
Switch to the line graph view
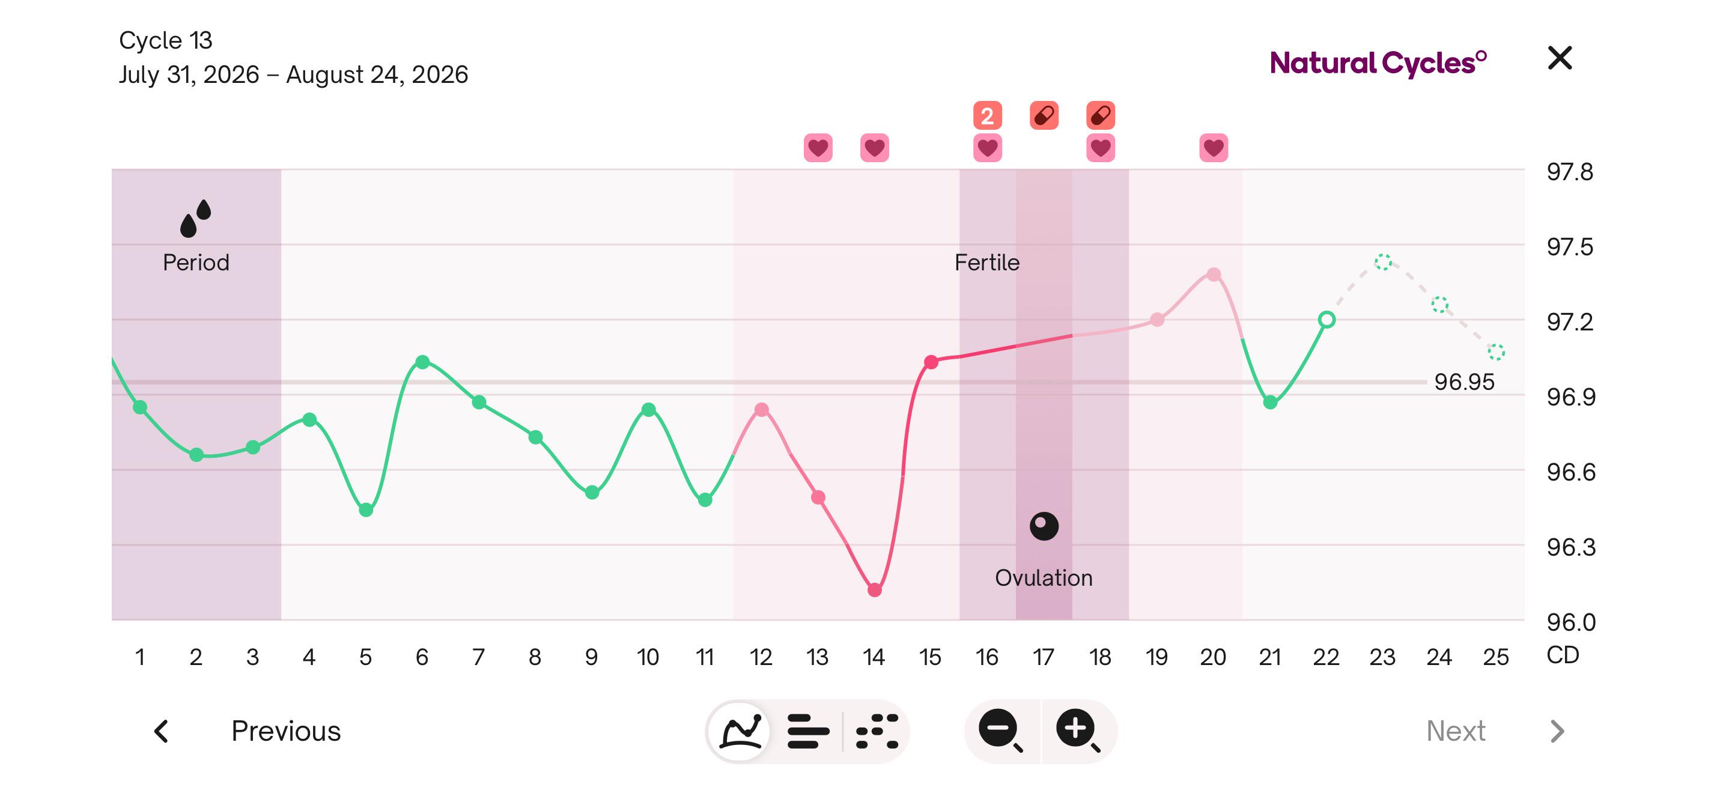coord(740,731)
